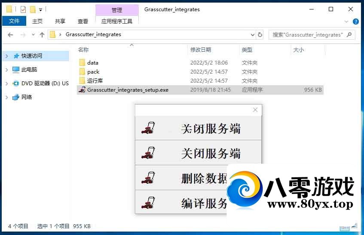364x235 pixels.
Task: Open the data folder icon
Action: 82,62
